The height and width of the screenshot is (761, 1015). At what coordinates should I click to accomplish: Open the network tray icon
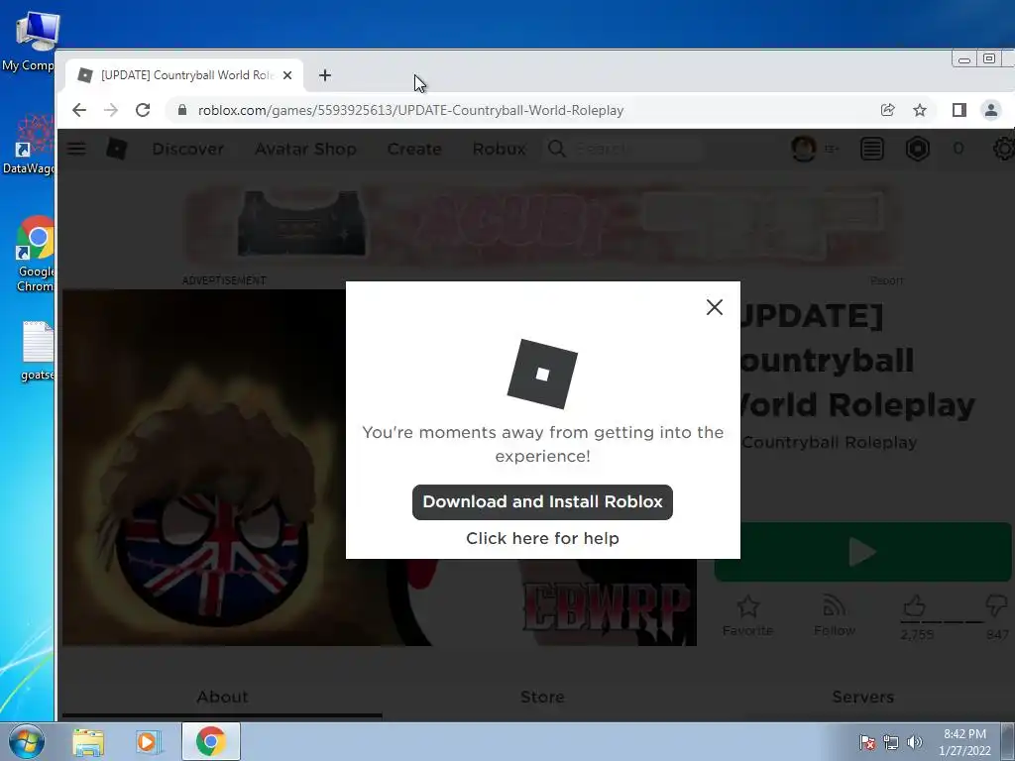click(x=891, y=742)
